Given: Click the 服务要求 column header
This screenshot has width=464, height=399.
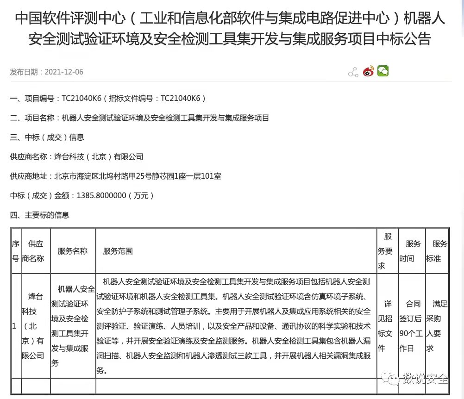Looking at the screenshot, I should pos(388,251).
